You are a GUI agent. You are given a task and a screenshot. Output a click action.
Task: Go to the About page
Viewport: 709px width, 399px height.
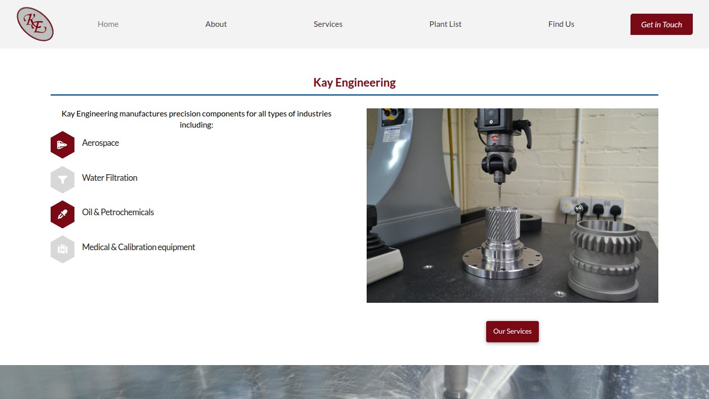[x=216, y=24]
